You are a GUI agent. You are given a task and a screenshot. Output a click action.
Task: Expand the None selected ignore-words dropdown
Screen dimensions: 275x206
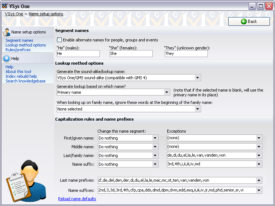point(197,109)
